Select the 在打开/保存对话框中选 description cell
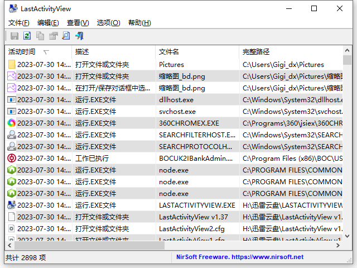 point(114,88)
